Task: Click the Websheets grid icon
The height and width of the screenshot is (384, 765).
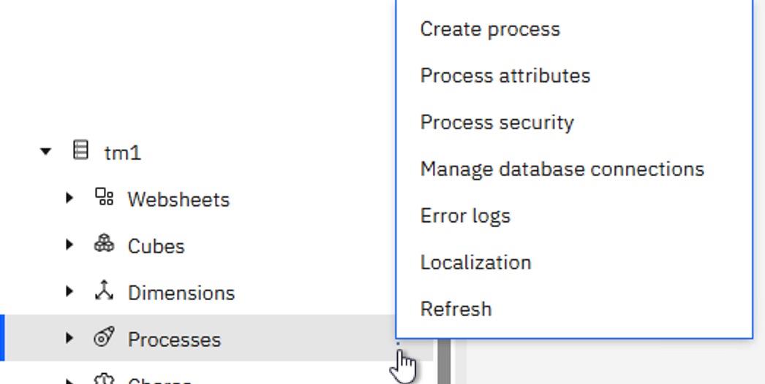Action: tap(105, 198)
